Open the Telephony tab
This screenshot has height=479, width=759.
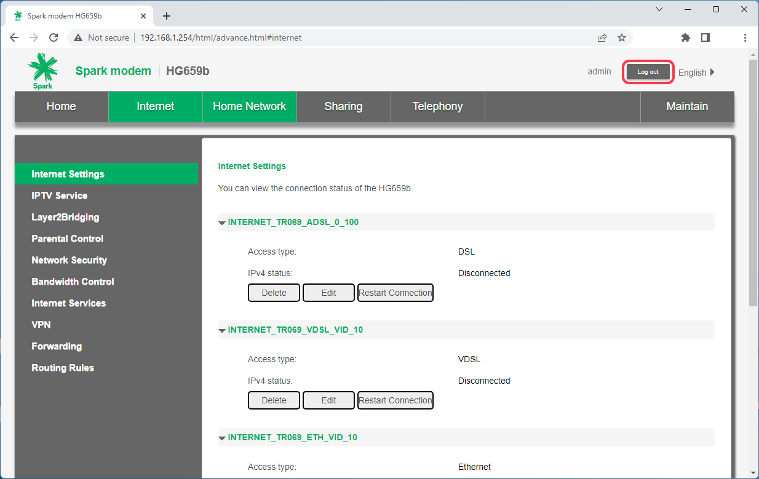[438, 106]
